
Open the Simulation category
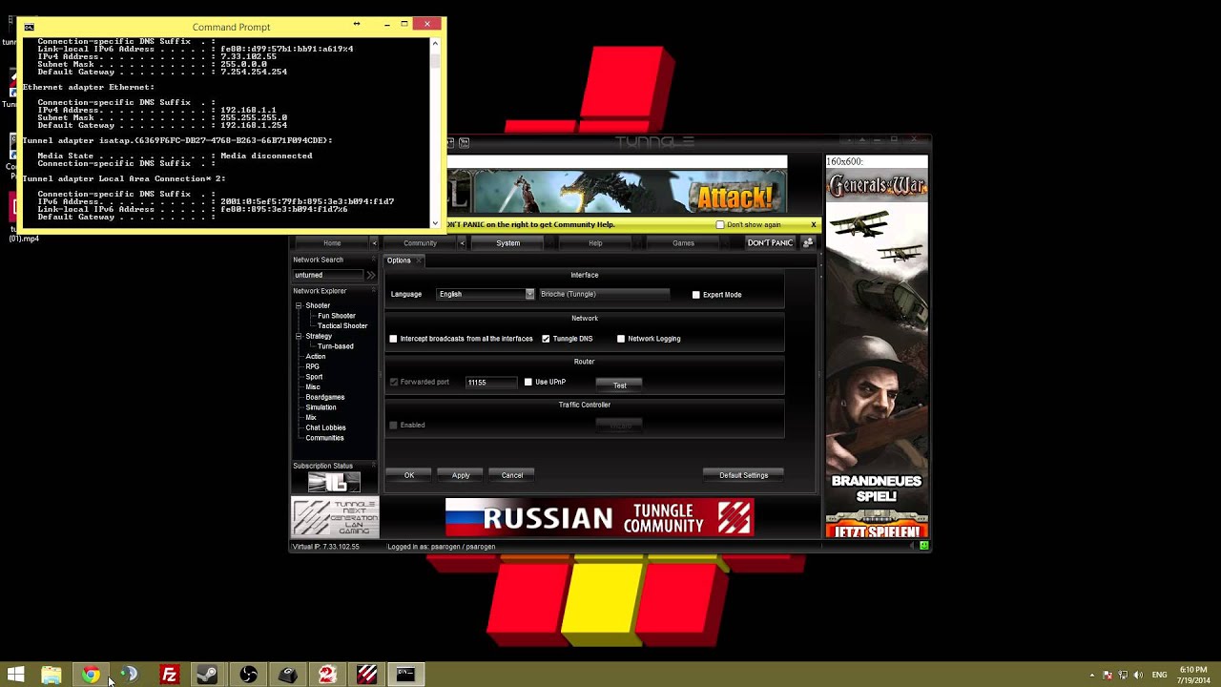pyautogui.click(x=321, y=407)
